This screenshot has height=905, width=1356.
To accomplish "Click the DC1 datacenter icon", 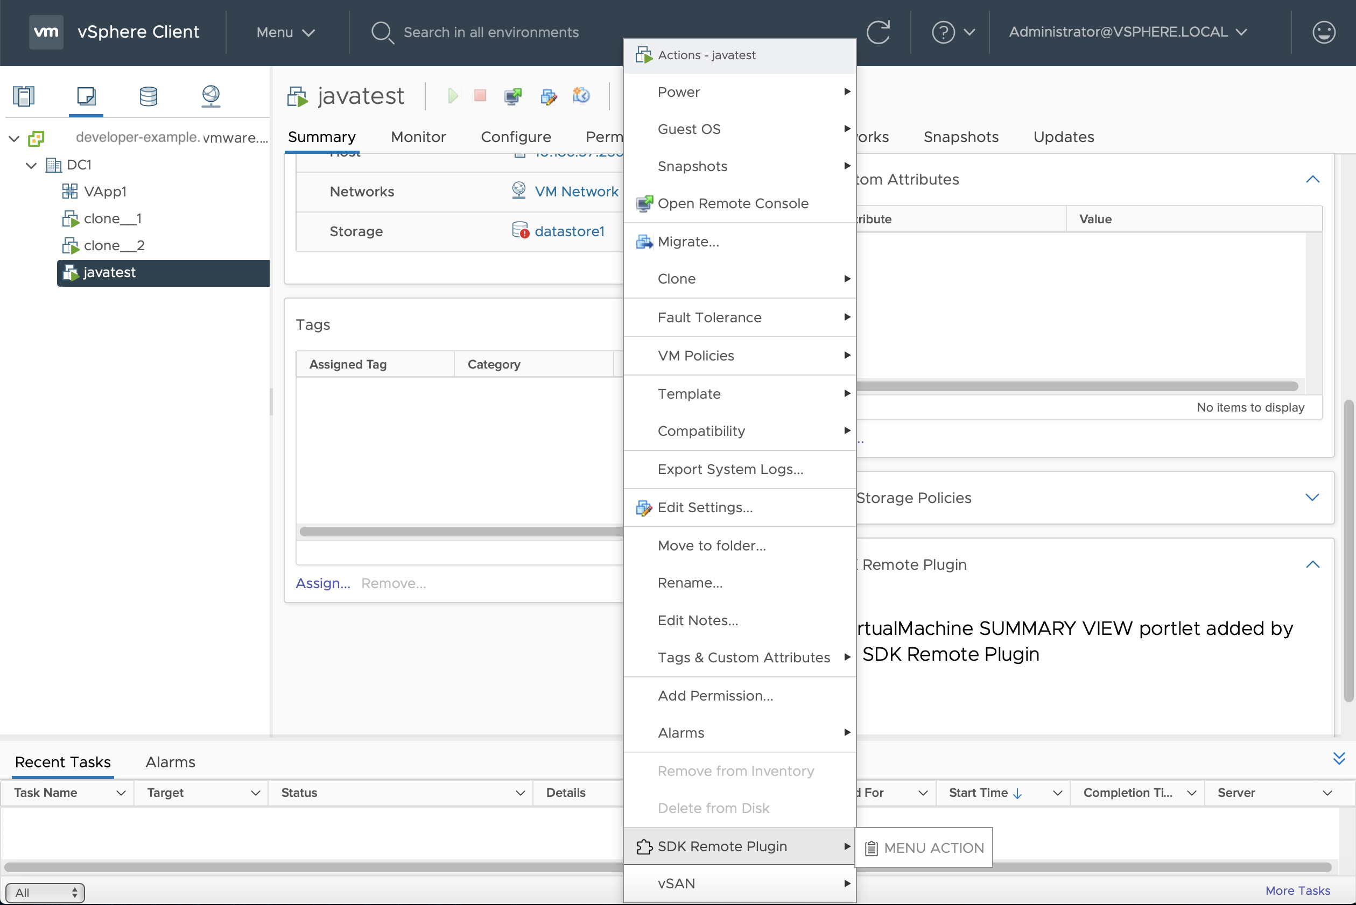I will (54, 165).
